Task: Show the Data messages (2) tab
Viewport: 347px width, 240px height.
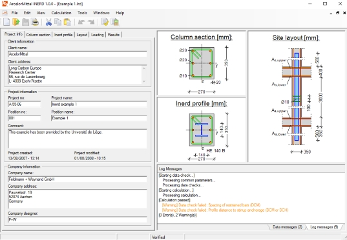Action: click(288, 227)
